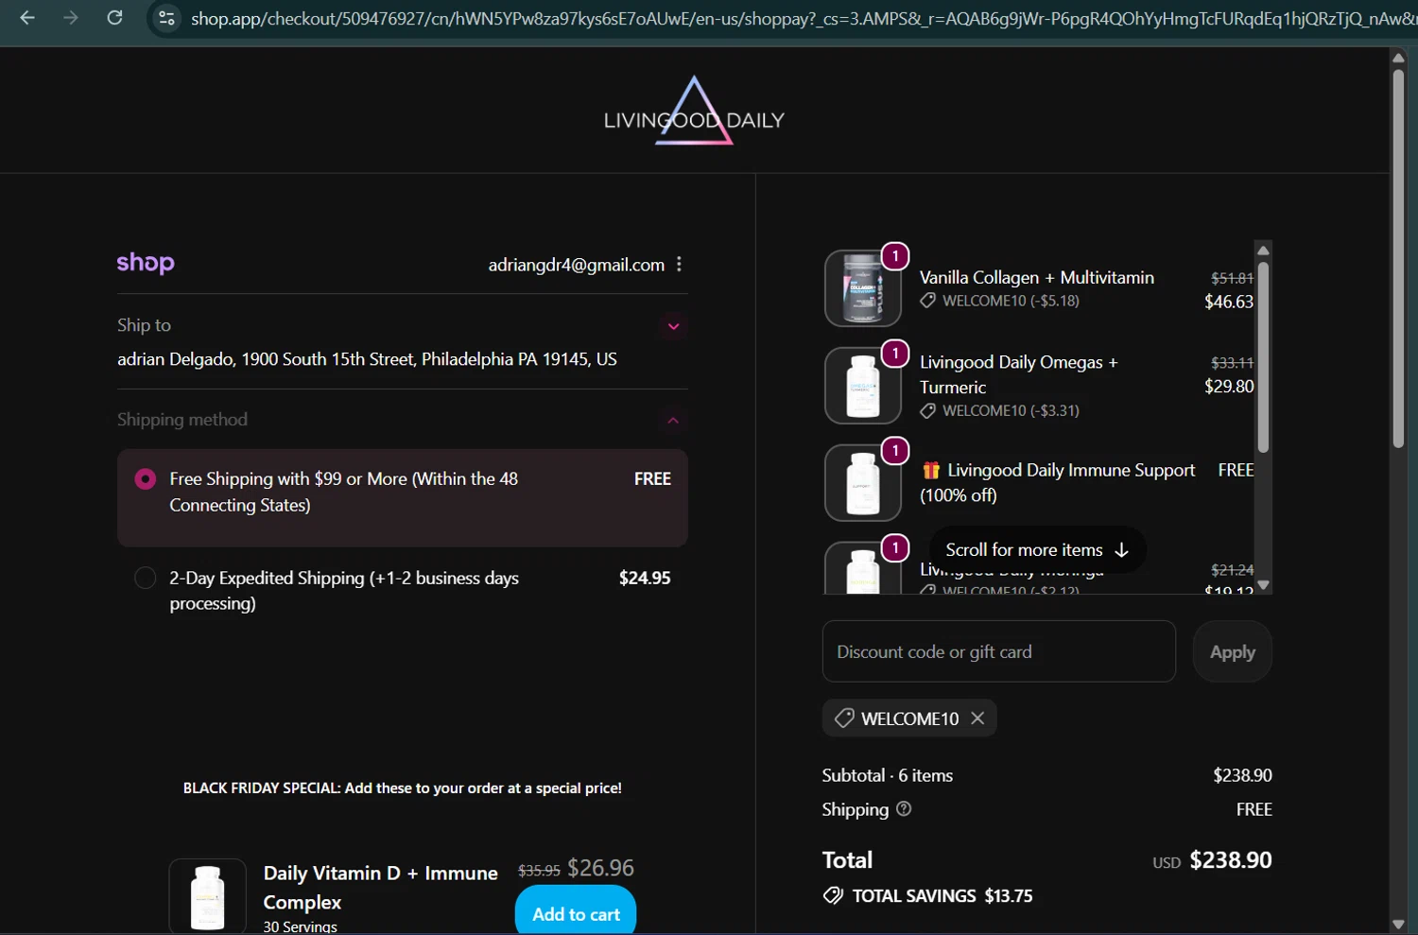Open the Shipping help question icon

coord(904,809)
